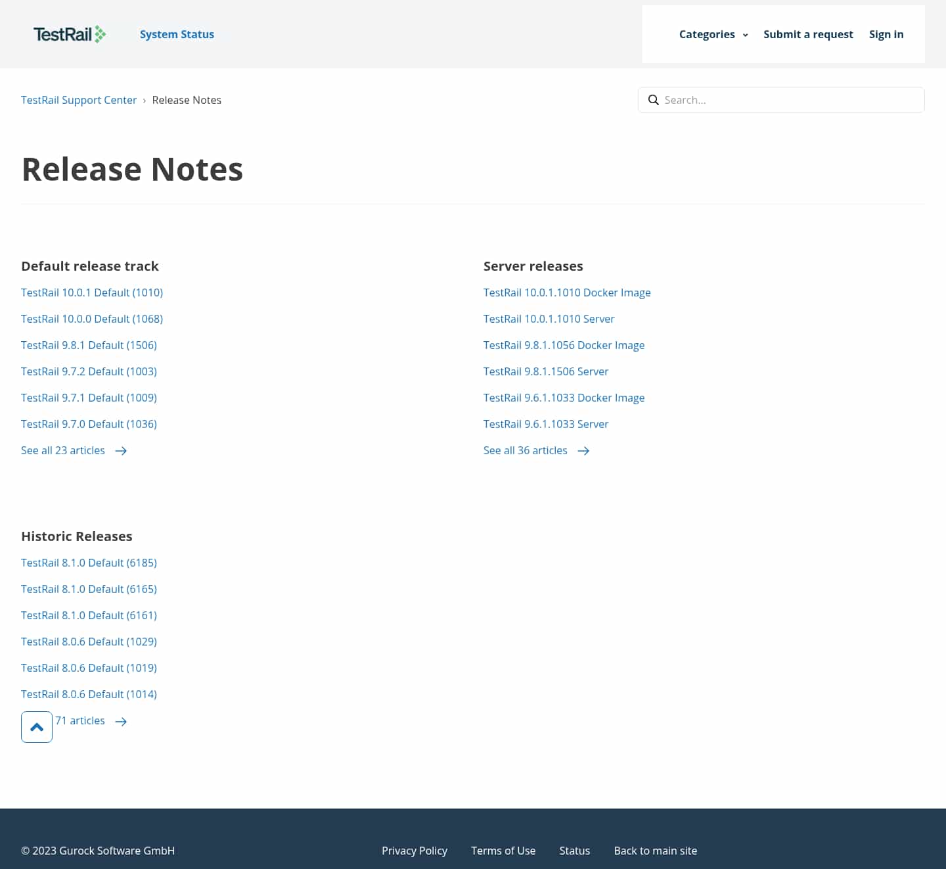This screenshot has height=869, width=946.
Task: Open the Privacy Policy page
Action: pyautogui.click(x=415, y=851)
